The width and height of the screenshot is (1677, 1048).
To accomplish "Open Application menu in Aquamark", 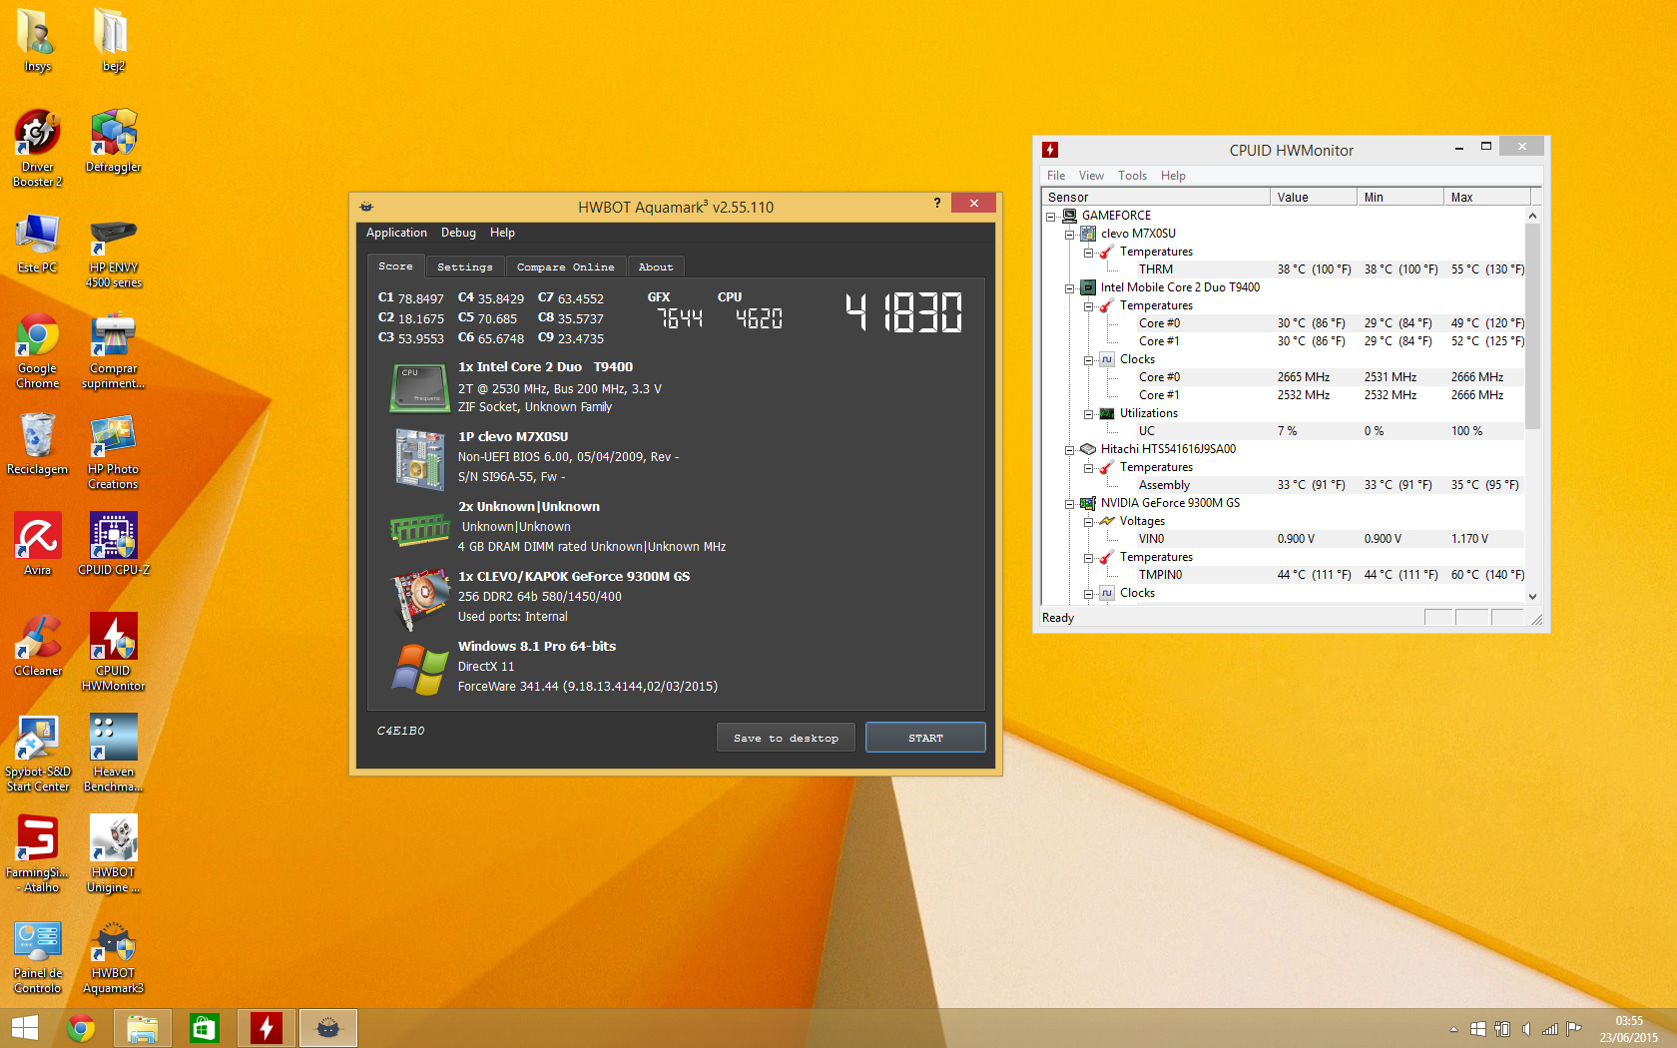I will point(396,233).
